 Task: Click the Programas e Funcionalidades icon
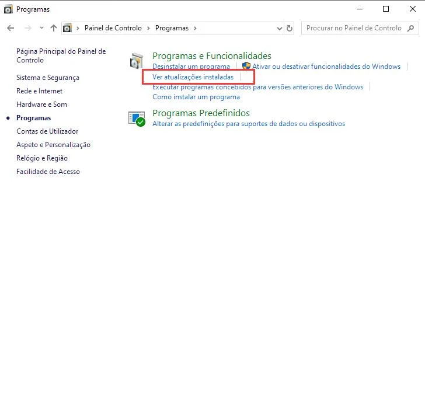coord(137,61)
